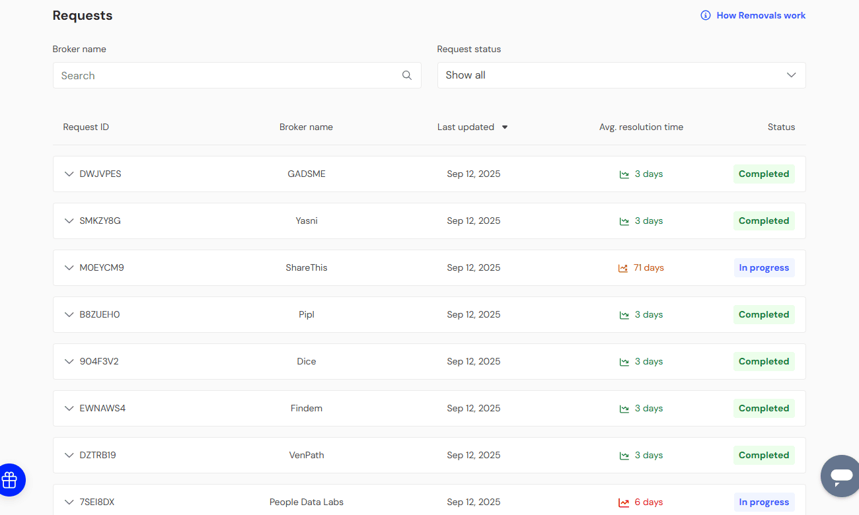The height and width of the screenshot is (515, 859).
Task: Expand request DZTRB19 row
Action: (69, 456)
